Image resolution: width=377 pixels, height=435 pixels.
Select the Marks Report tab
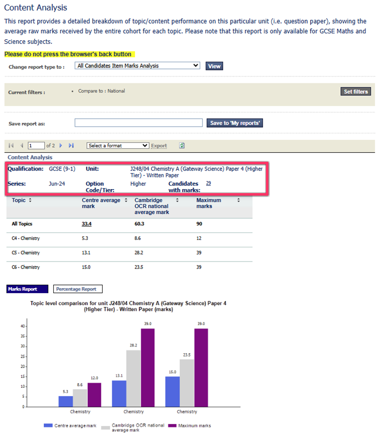click(x=27, y=289)
